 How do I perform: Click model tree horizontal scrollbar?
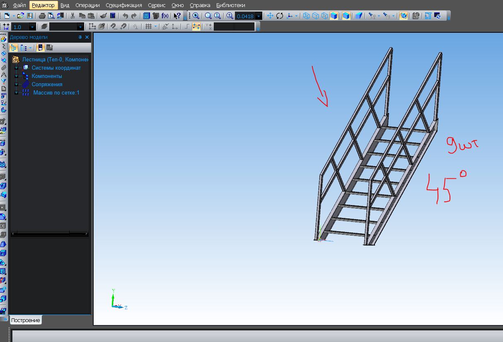pyautogui.click(x=50, y=234)
